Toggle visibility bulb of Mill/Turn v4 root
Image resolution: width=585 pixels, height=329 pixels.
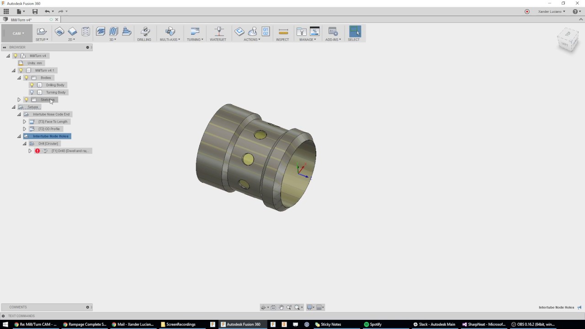pos(15,56)
